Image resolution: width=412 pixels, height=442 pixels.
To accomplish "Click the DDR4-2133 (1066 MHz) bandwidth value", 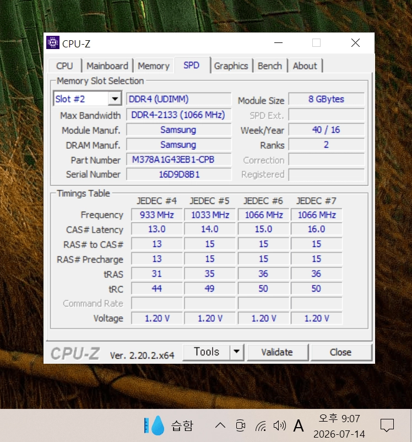I will point(178,115).
